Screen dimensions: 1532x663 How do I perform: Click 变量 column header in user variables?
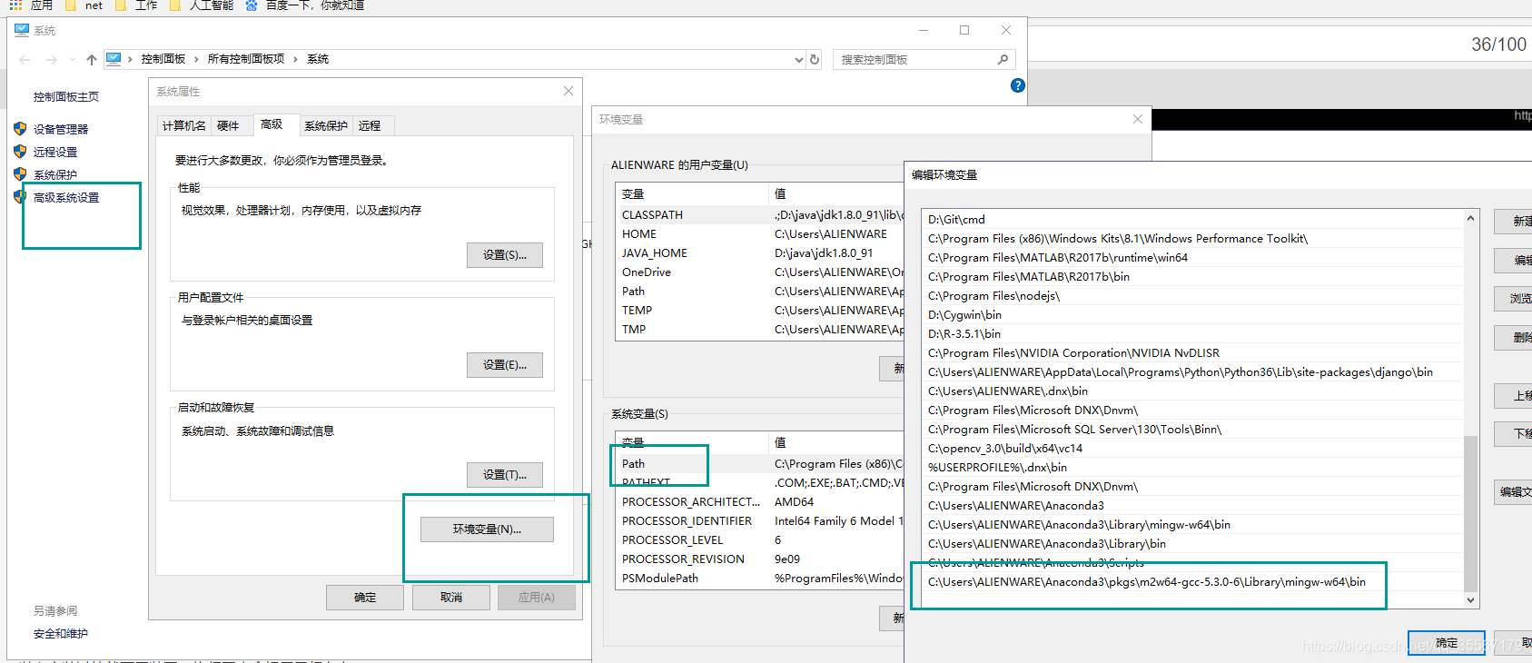pyautogui.click(x=692, y=194)
